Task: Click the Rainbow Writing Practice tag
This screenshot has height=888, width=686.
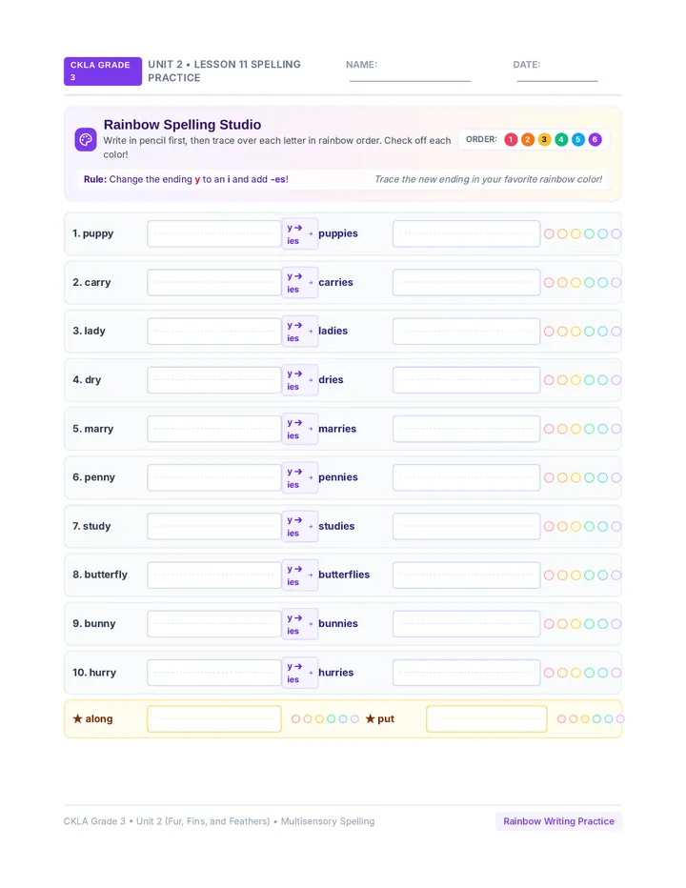Action: coord(558,821)
